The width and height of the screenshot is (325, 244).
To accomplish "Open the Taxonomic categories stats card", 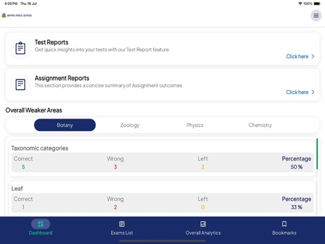I will pos(162,159).
